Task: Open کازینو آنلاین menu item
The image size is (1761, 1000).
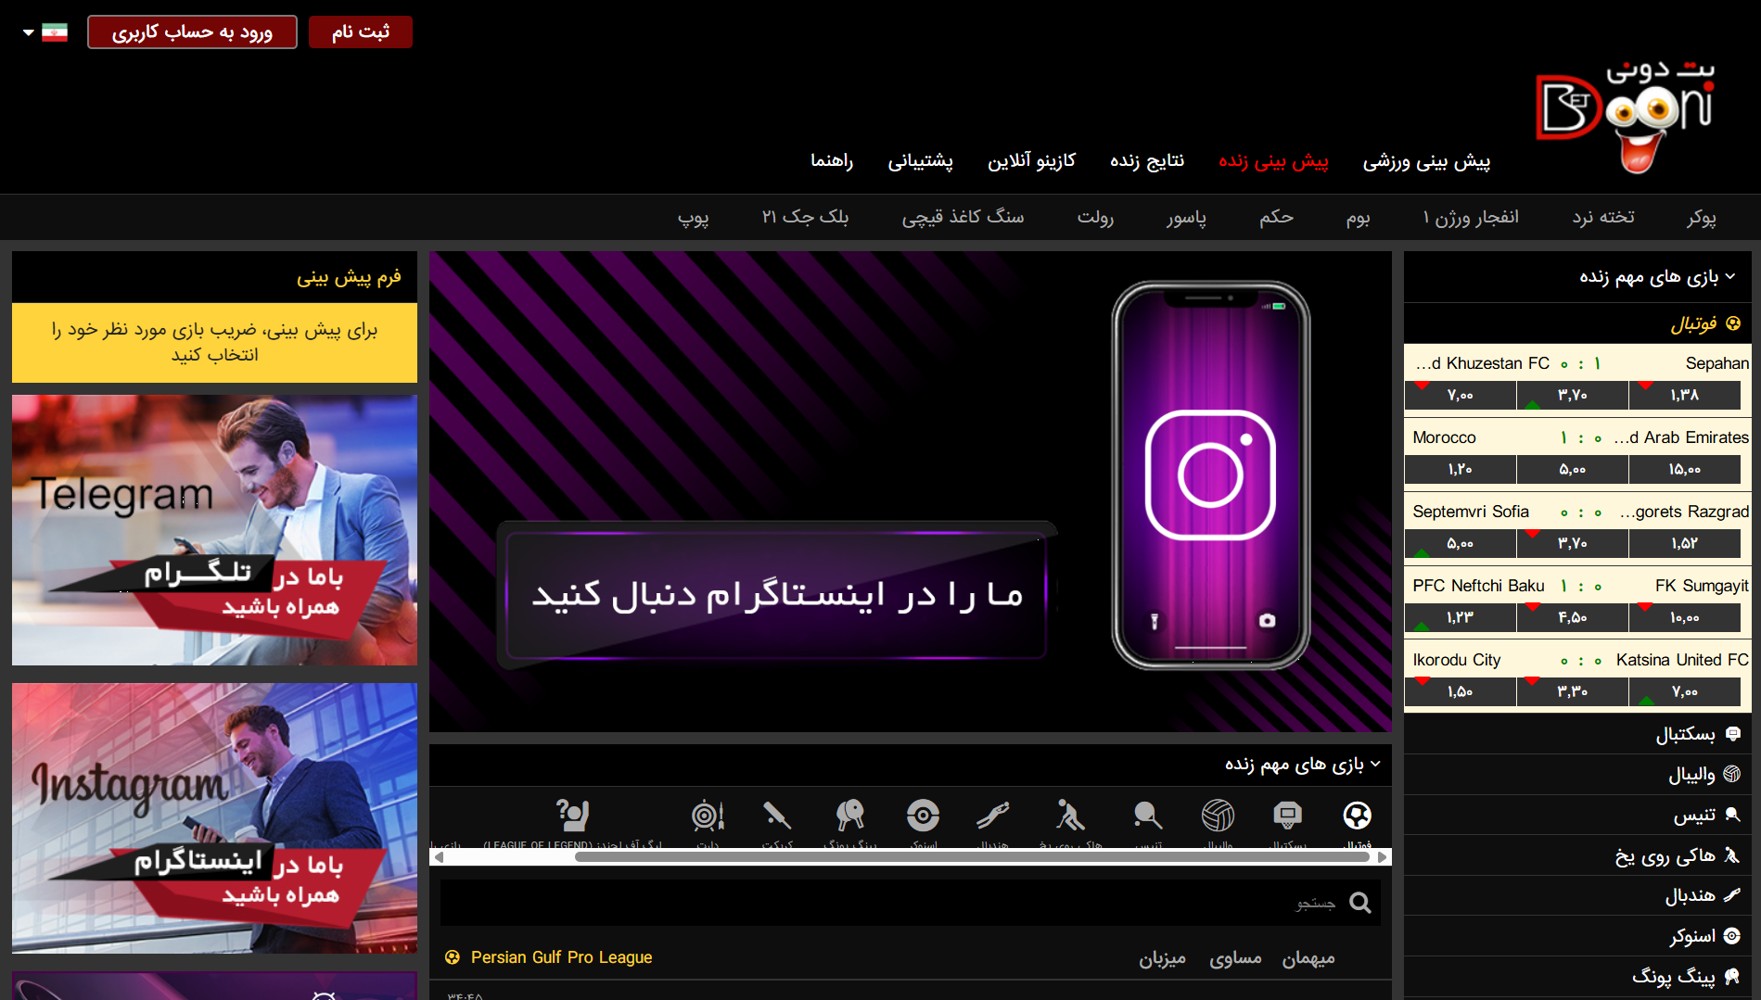Action: click(1031, 160)
